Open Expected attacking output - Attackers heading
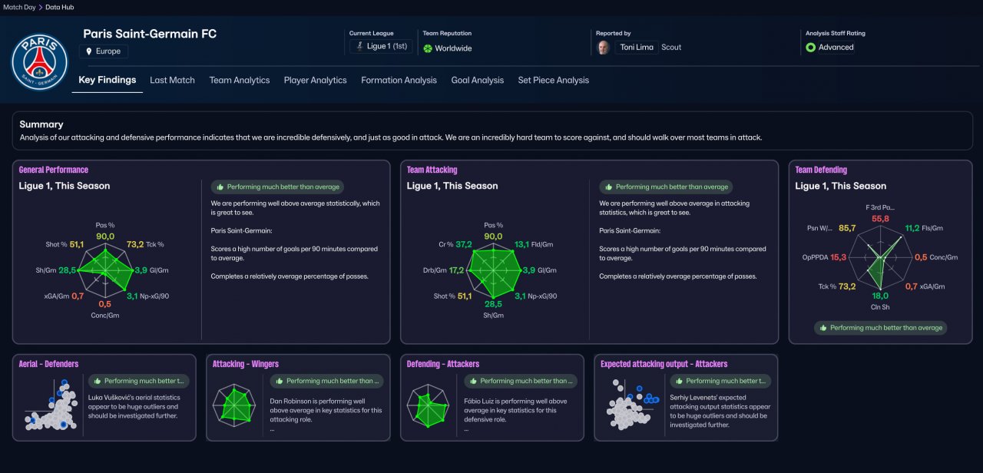Viewport: 983px width, 473px height. point(664,364)
